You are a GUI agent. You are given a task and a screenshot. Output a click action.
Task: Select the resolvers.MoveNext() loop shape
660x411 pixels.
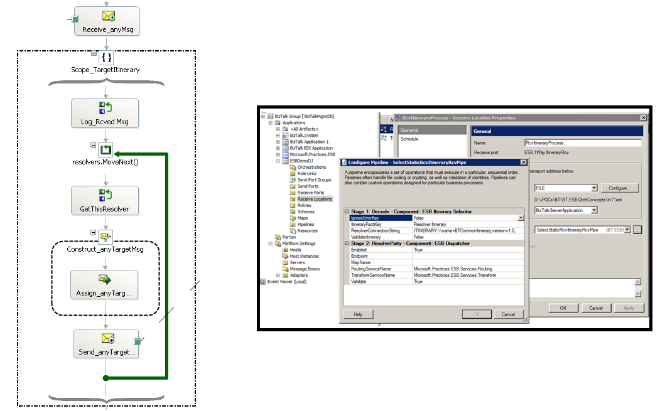105,150
